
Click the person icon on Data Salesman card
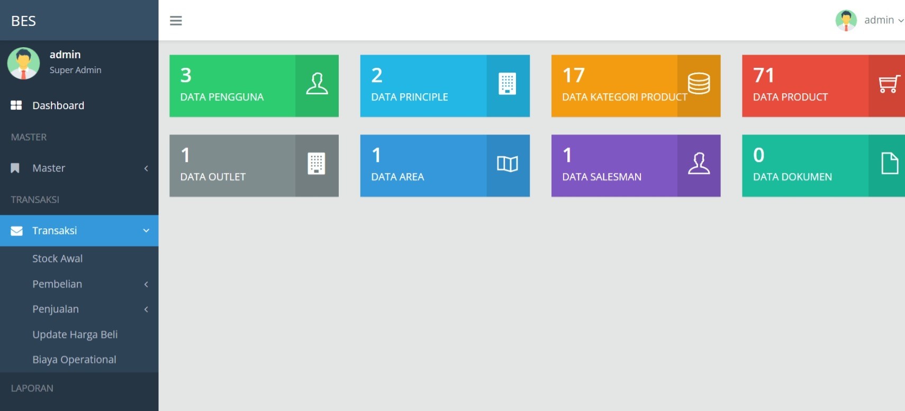coord(699,164)
